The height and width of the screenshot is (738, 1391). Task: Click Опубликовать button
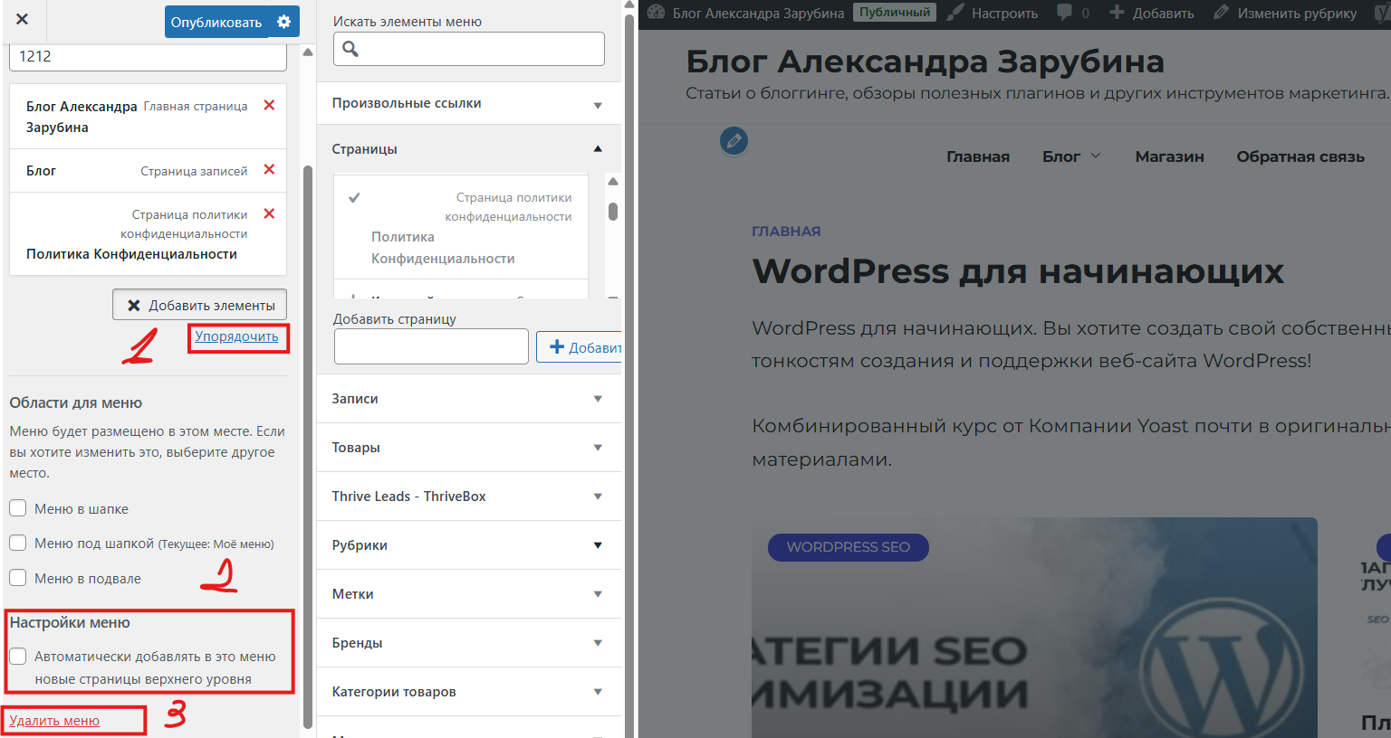[216, 22]
